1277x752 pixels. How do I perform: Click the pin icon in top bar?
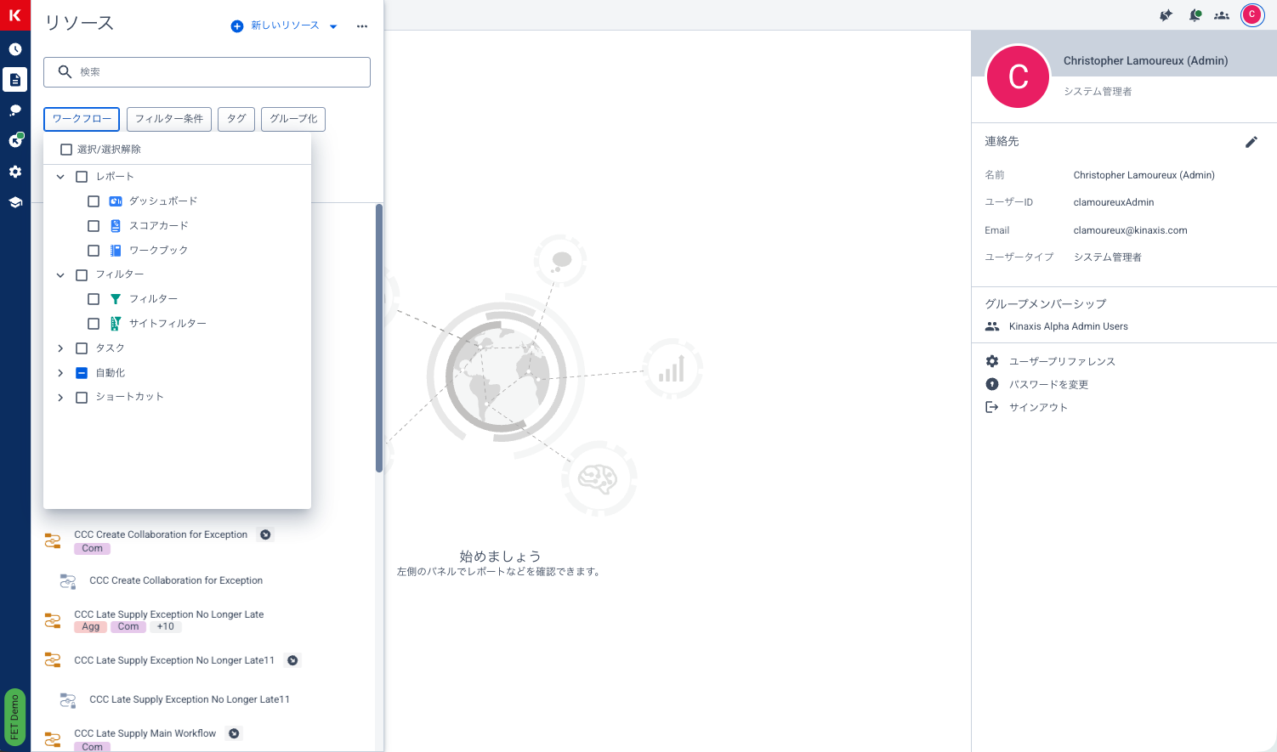click(x=1166, y=15)
